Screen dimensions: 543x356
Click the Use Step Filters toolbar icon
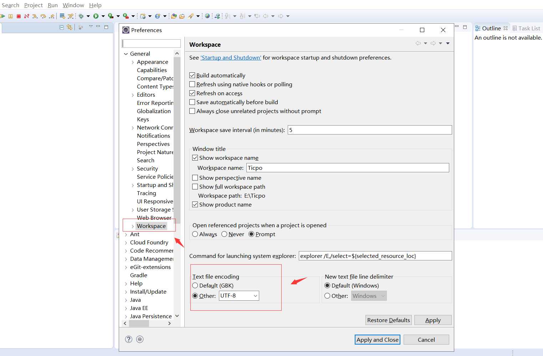[71, 16]
